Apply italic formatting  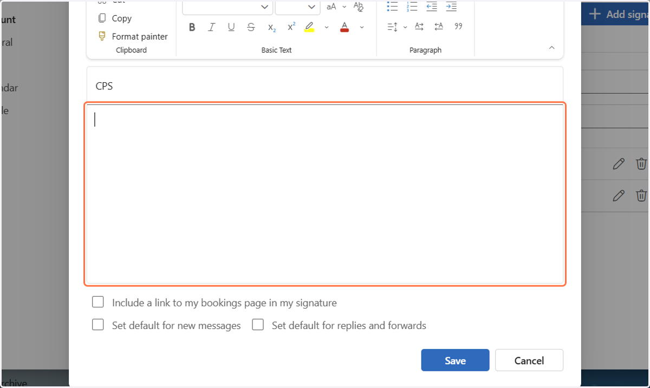coord(212,27)
